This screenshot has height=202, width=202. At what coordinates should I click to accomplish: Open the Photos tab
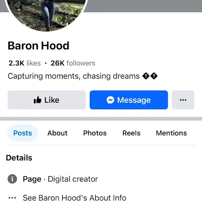(x=95, y=133)
